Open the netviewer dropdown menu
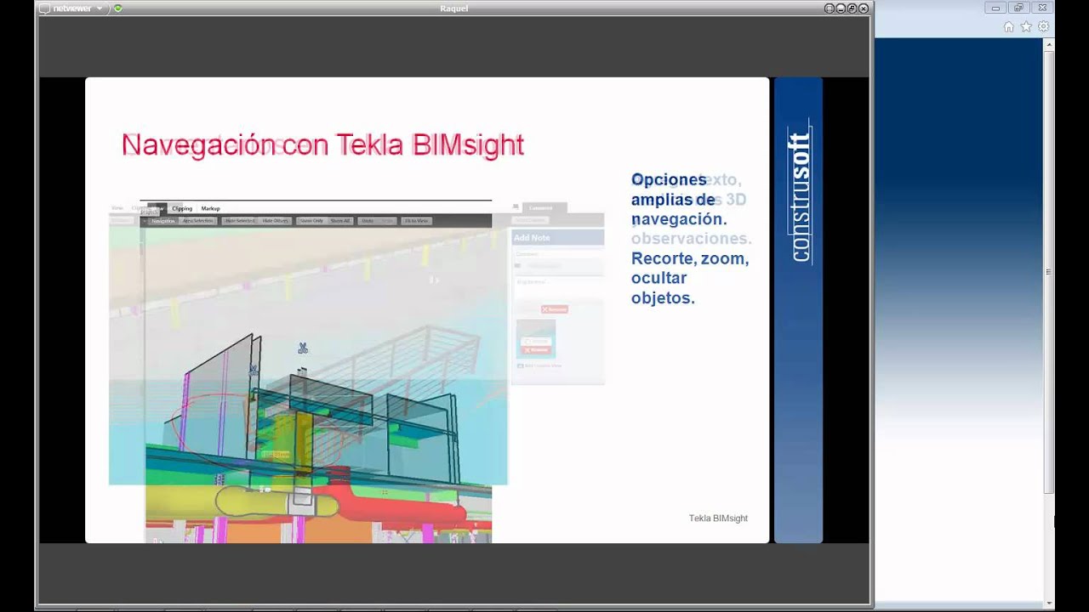 [100, 8]
